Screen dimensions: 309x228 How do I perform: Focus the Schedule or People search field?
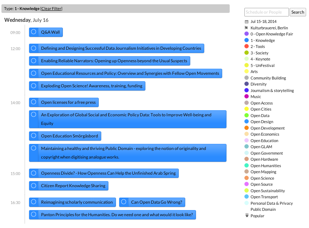(266, 12)
